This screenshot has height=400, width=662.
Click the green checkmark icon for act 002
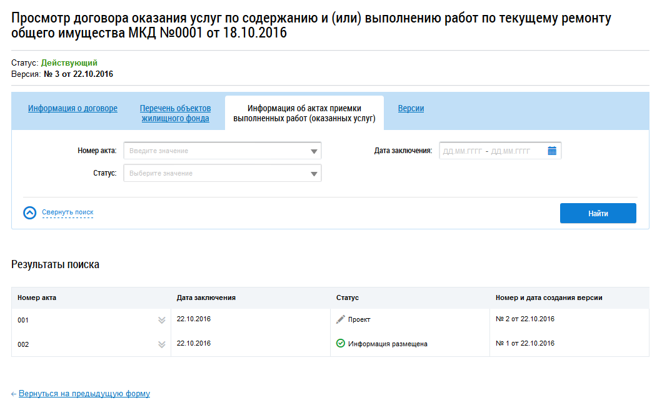coord(341,344)
